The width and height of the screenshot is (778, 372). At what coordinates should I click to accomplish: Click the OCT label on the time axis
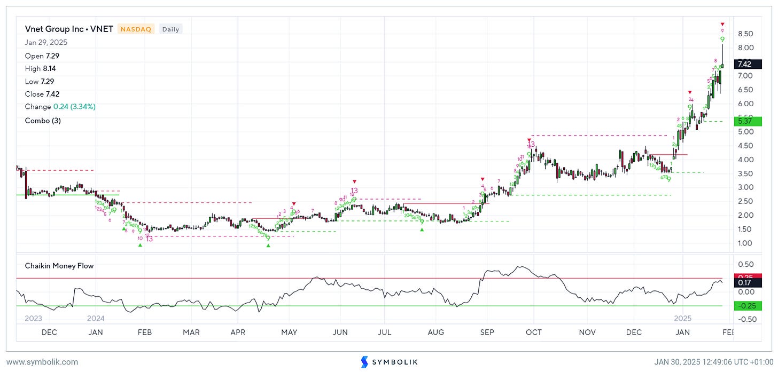click(x=534, y=332)
